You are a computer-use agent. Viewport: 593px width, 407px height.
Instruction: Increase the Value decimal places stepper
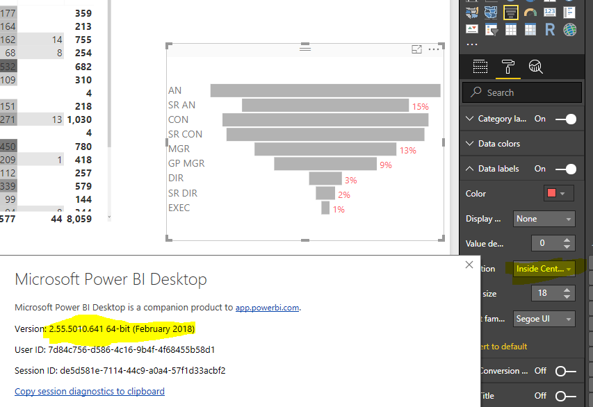[x=567, y=240]
